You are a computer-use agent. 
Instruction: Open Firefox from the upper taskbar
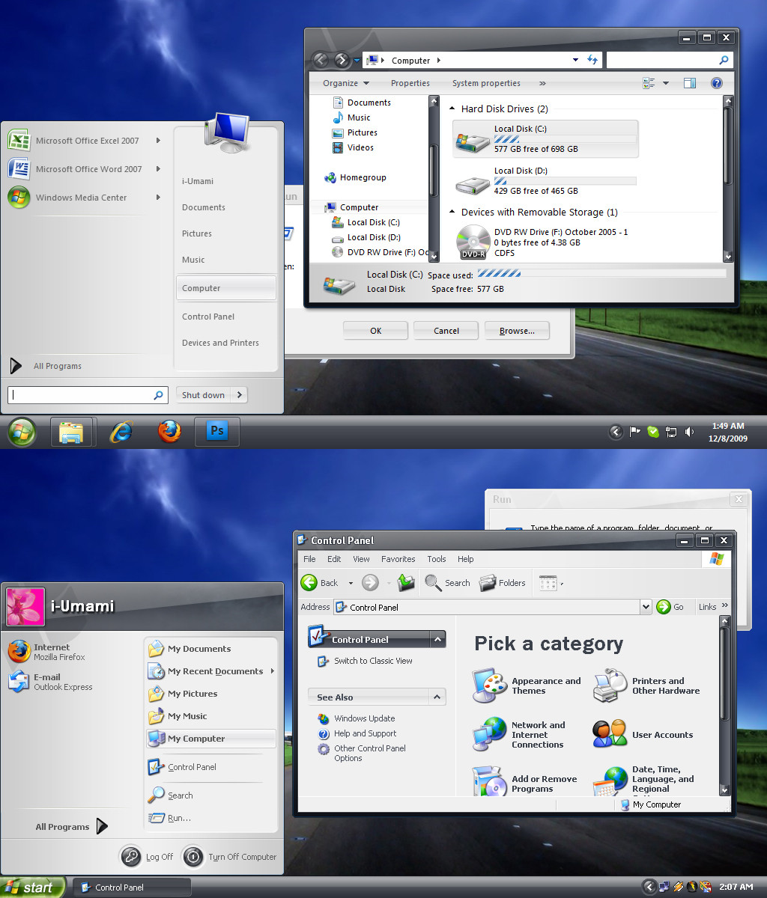click(169, 432)
